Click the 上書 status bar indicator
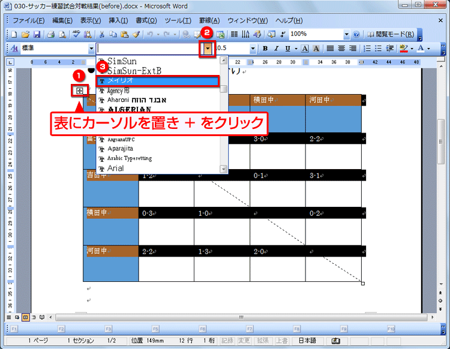450x349 pixels. pos(281,341)
